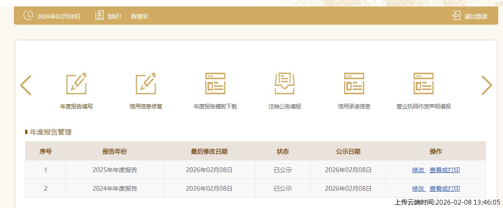Open the 信用承诺信息 icon
The width and height of the screenshot is (503, 208).
coord(354,84)
